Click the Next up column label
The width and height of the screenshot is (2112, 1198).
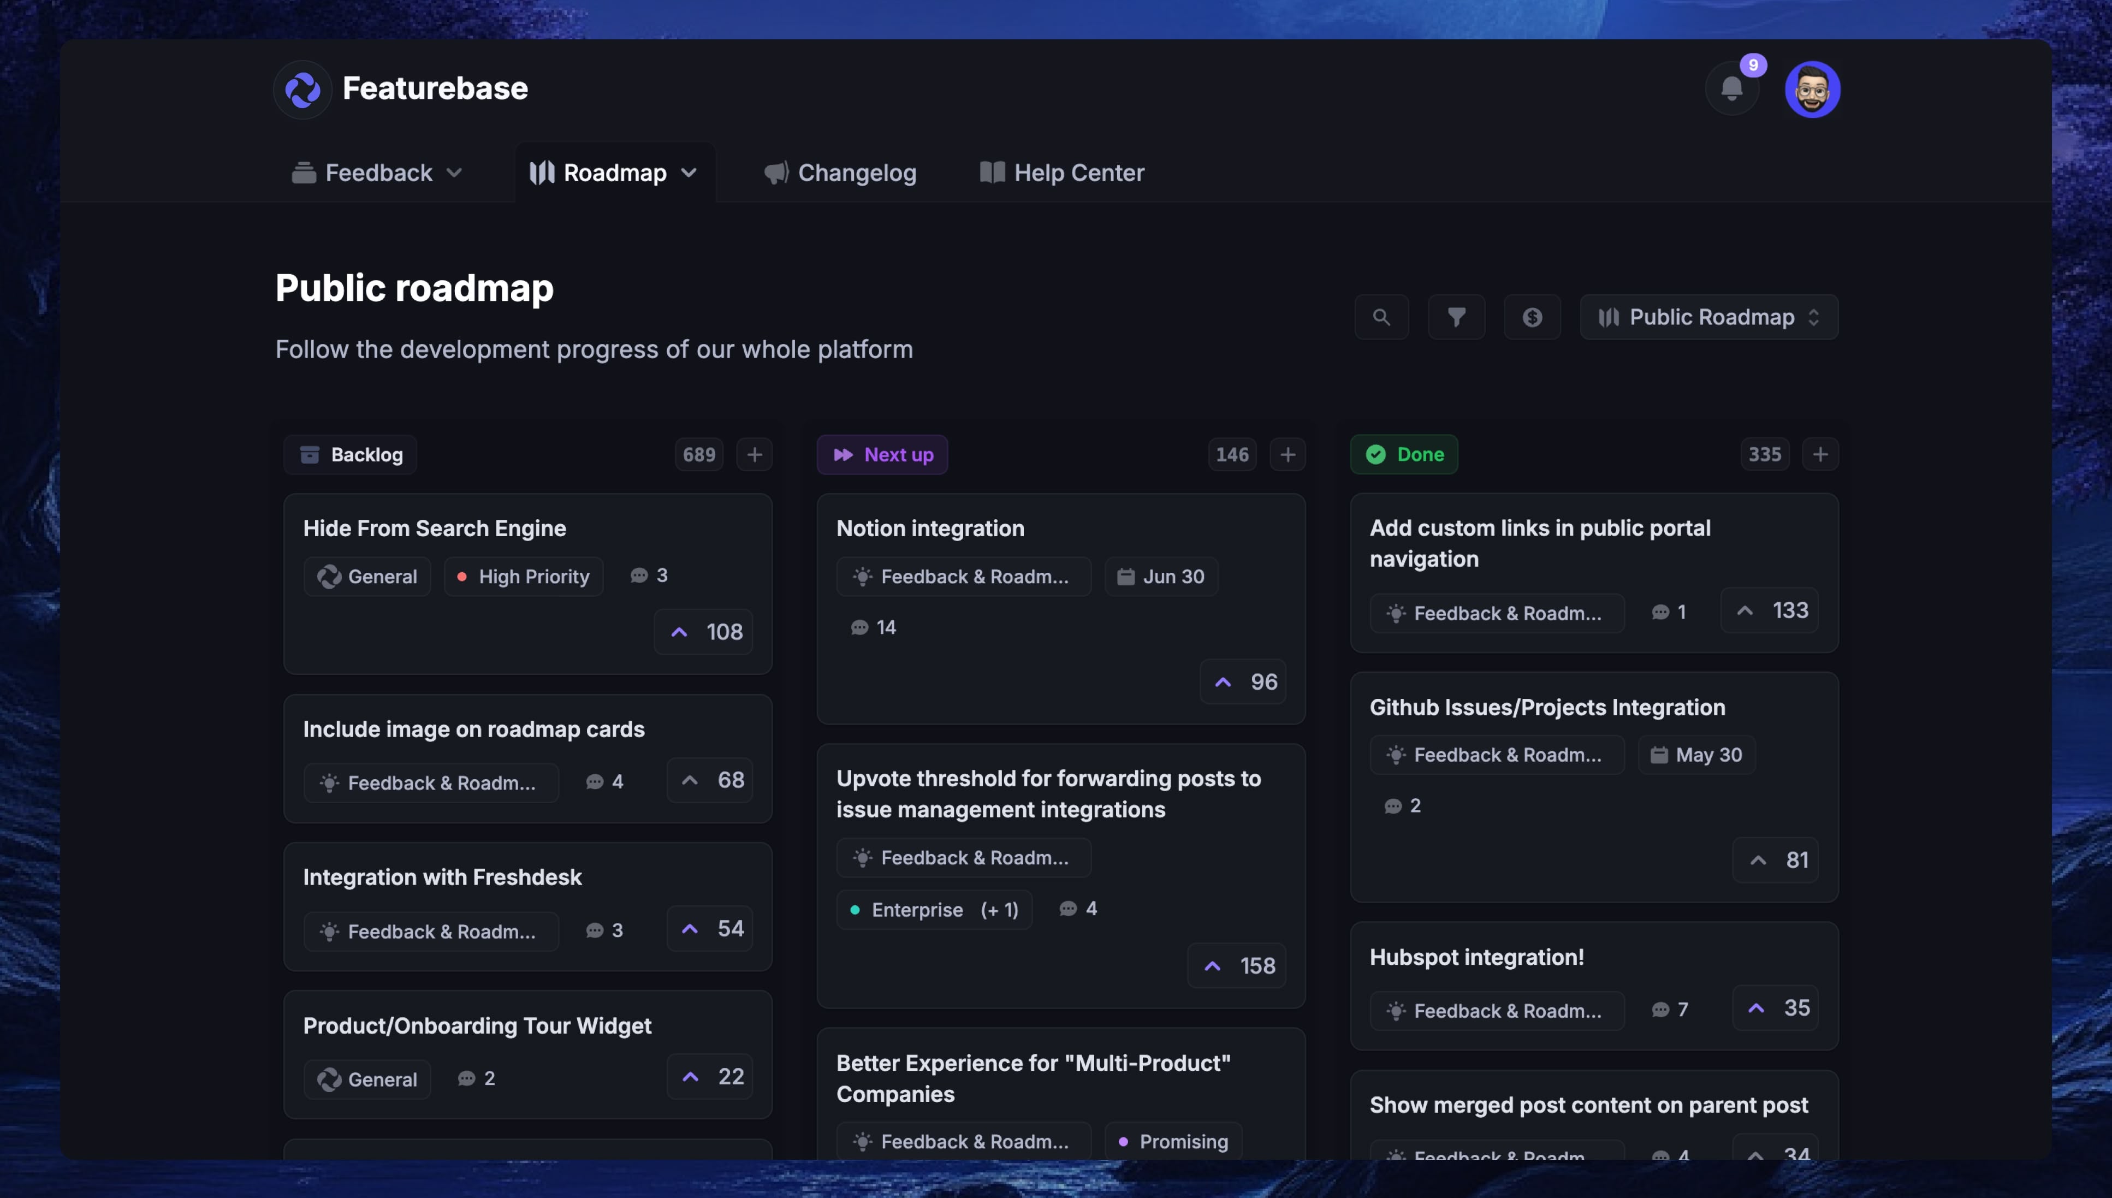(x=882, y=454)
